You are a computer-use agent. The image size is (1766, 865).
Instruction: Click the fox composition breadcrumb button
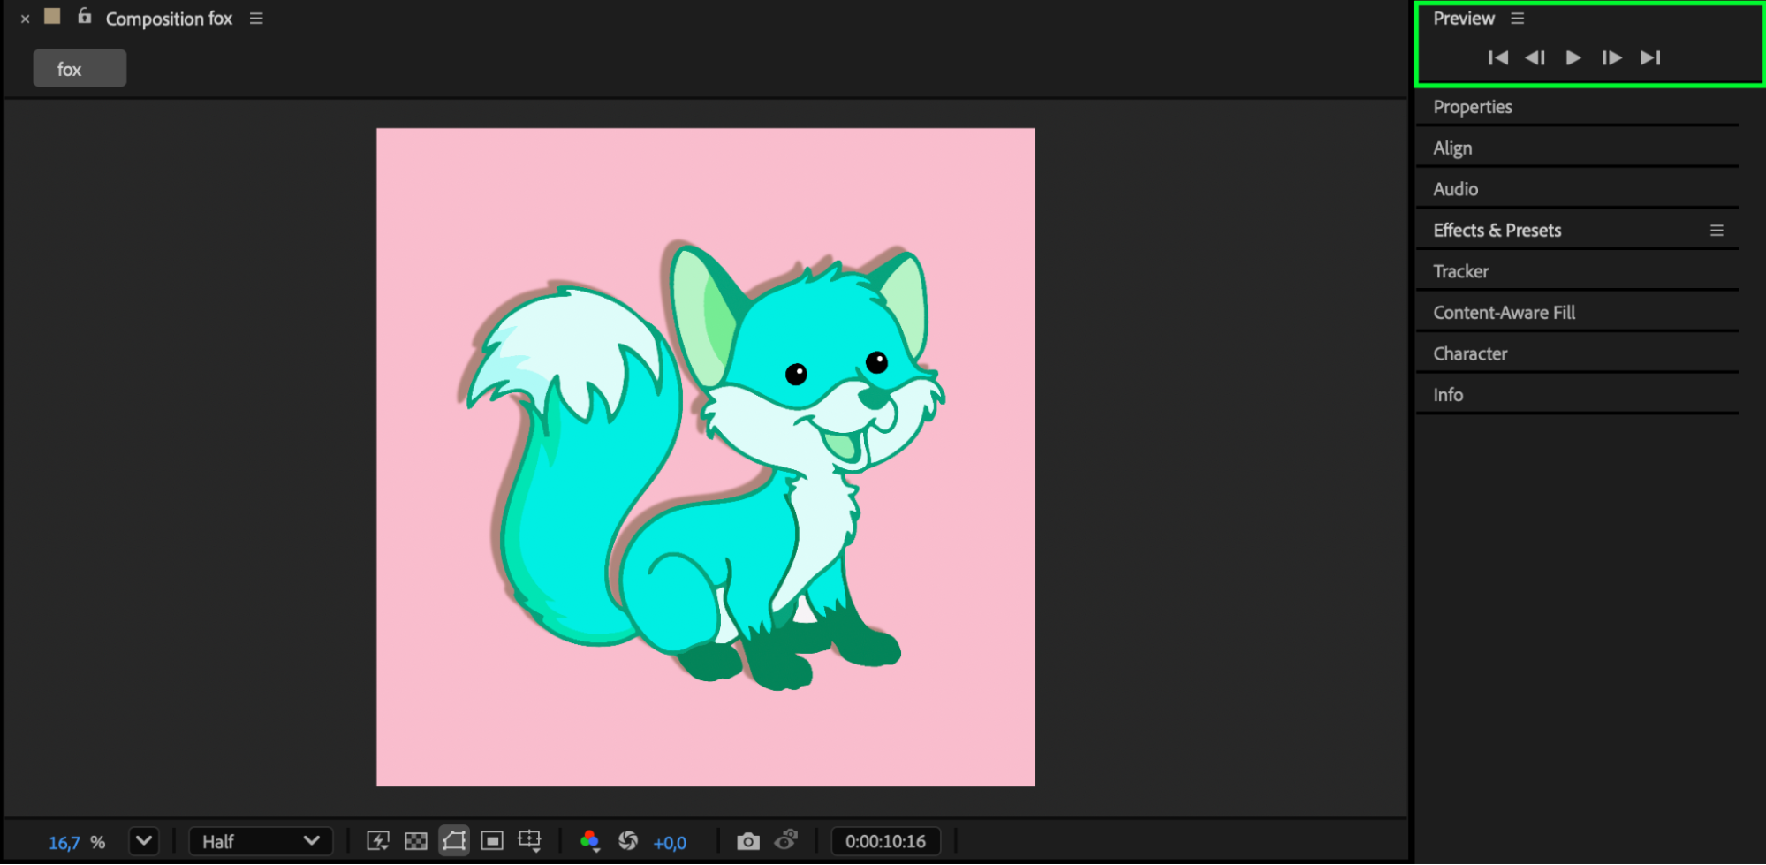[x=80, y=69]
